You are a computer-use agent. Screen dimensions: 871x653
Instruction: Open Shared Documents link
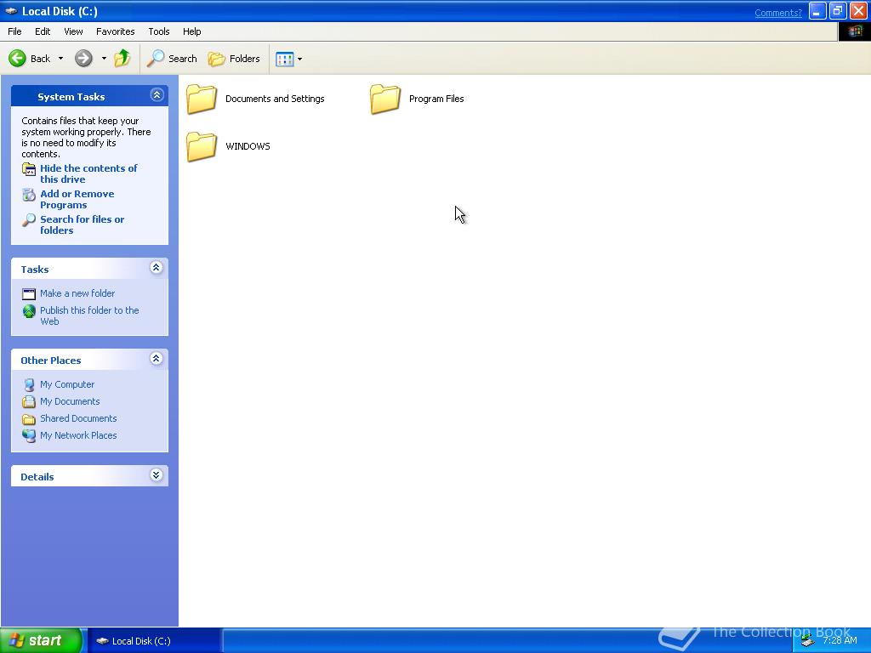point(78,418)
